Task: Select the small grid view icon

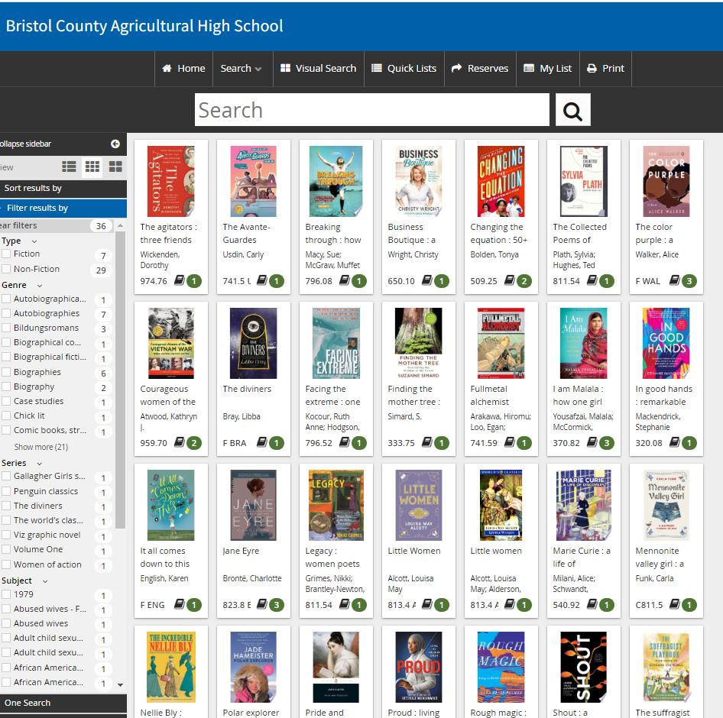Action: click(92, 167)
